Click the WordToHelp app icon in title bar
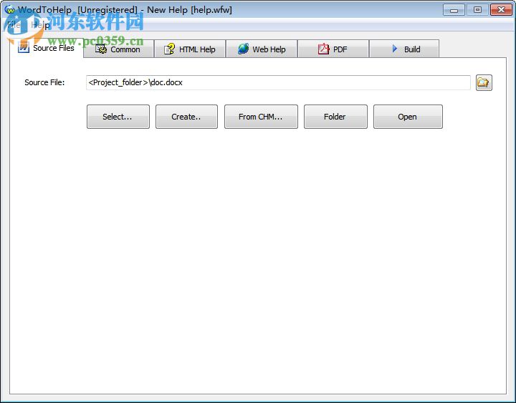Viewport: 516px width, 403px height. point(9,9)
